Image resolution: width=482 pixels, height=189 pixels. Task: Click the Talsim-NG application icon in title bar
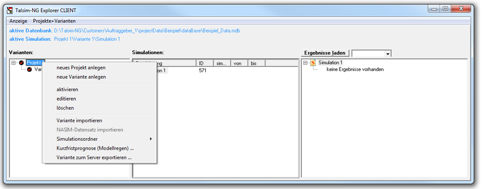[10, 10]
